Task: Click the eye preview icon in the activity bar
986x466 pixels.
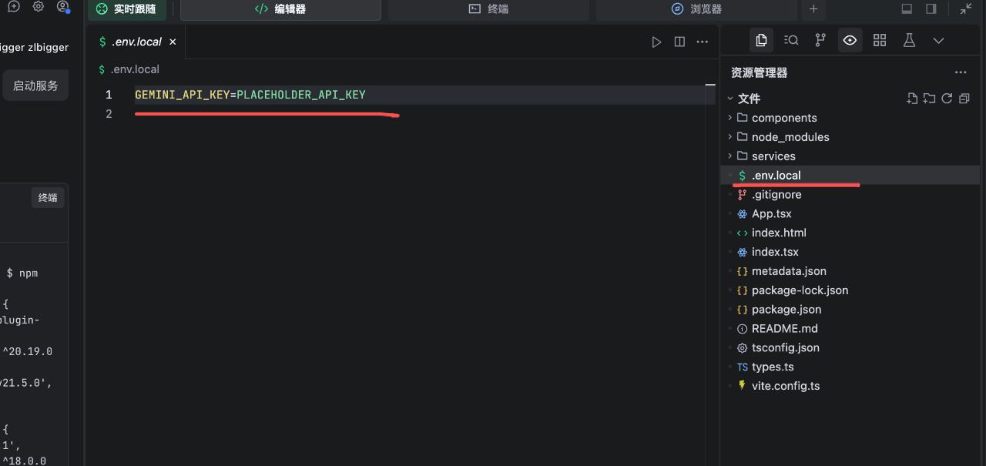Action: click(x=850, y=40)
